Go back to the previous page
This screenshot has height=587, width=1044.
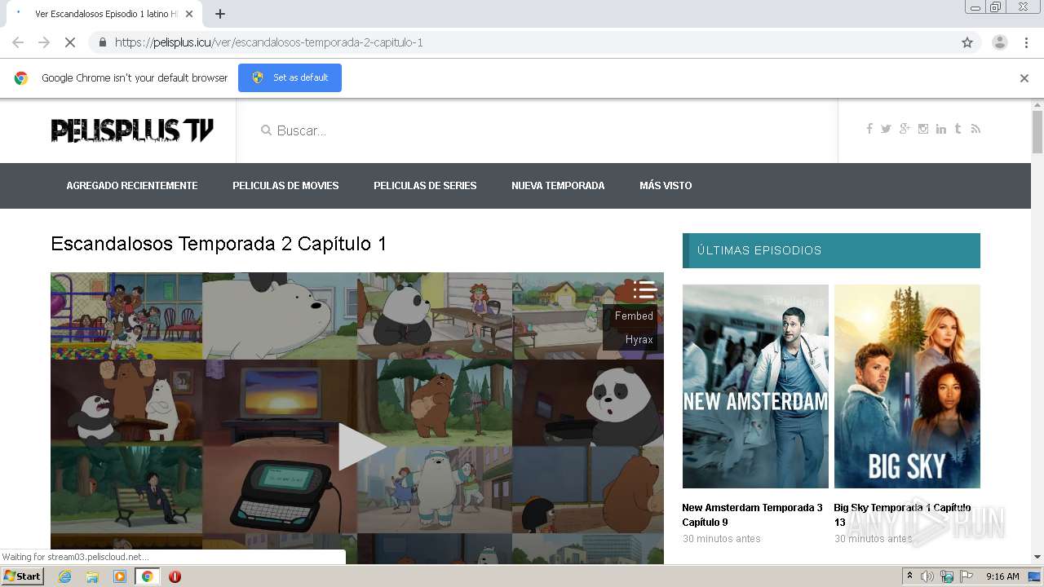pyautogui.click(x=18, y=42)
